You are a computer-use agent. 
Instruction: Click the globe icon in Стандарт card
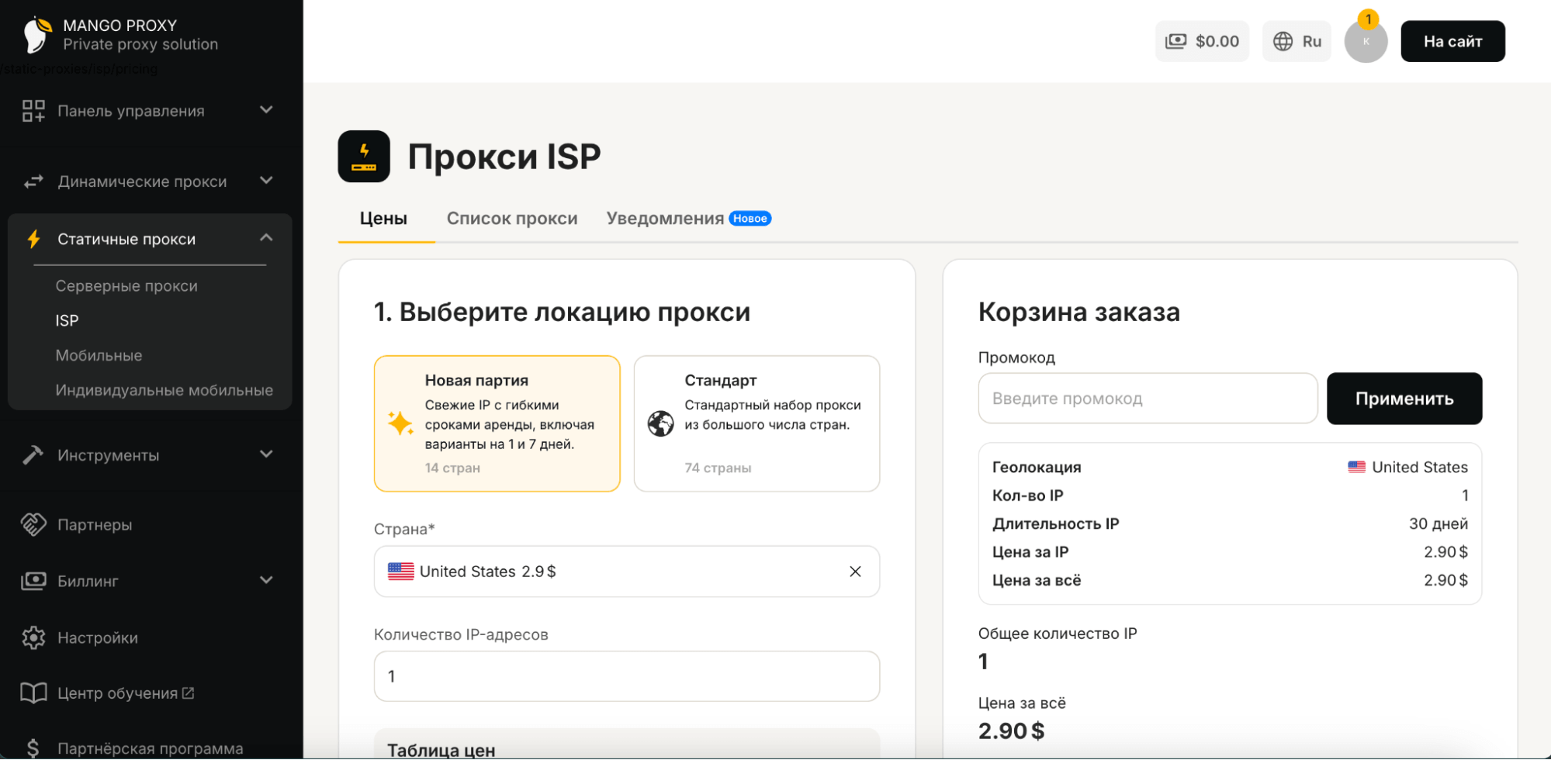[660, 423]
